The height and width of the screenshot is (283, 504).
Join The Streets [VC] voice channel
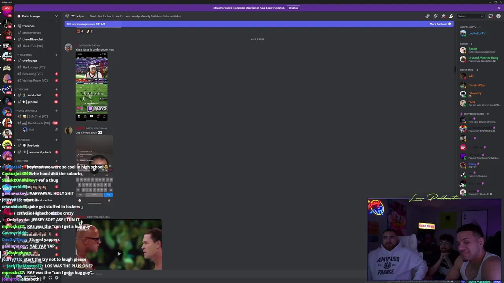(37, 123)
